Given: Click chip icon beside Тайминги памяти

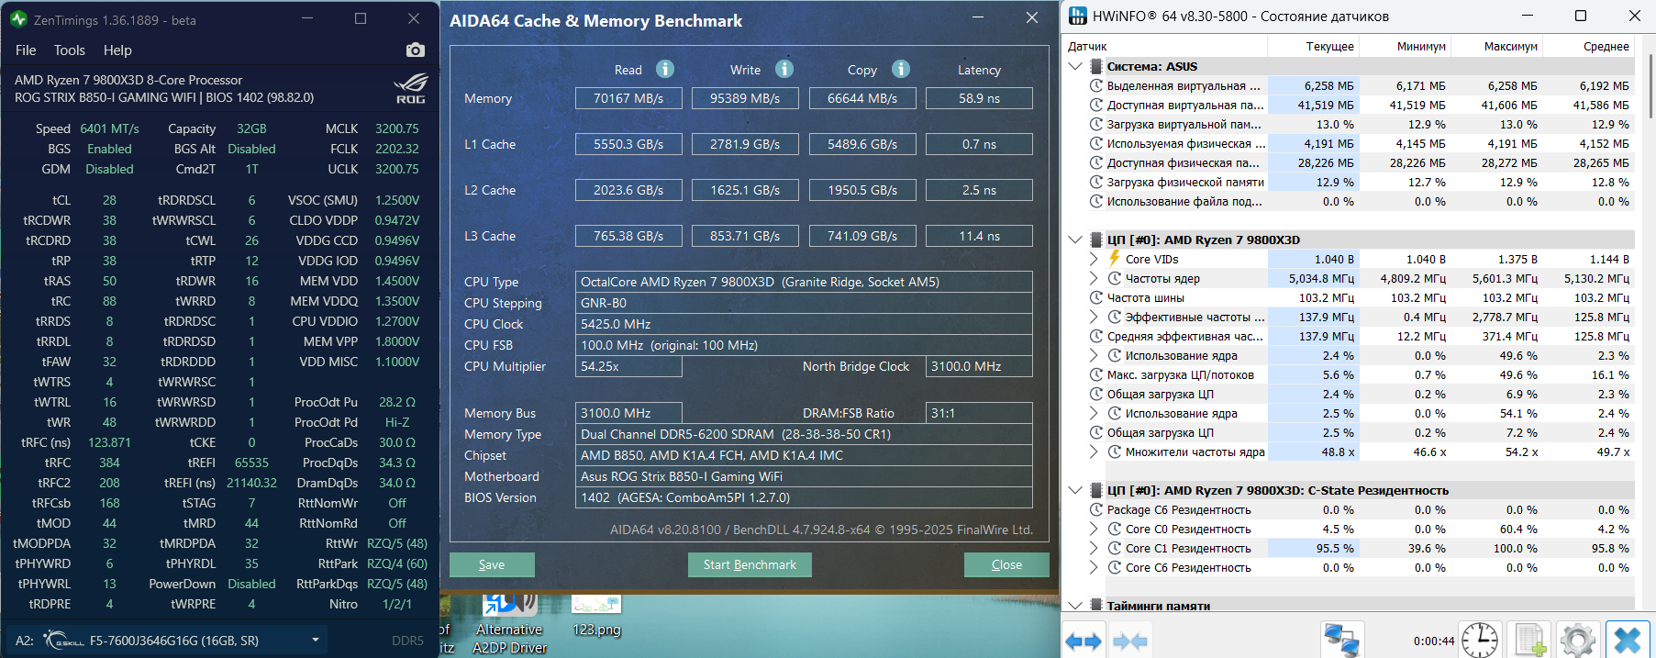Looking at the screenshot, I should click(x=1095, y=606).
